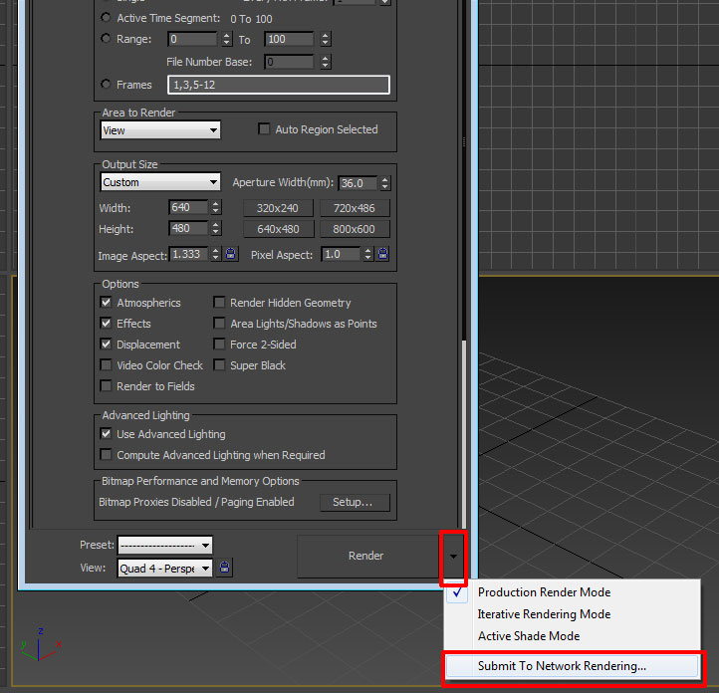Adjust the Image Aspect spinner
719x693 pixels.
point(216,254)
